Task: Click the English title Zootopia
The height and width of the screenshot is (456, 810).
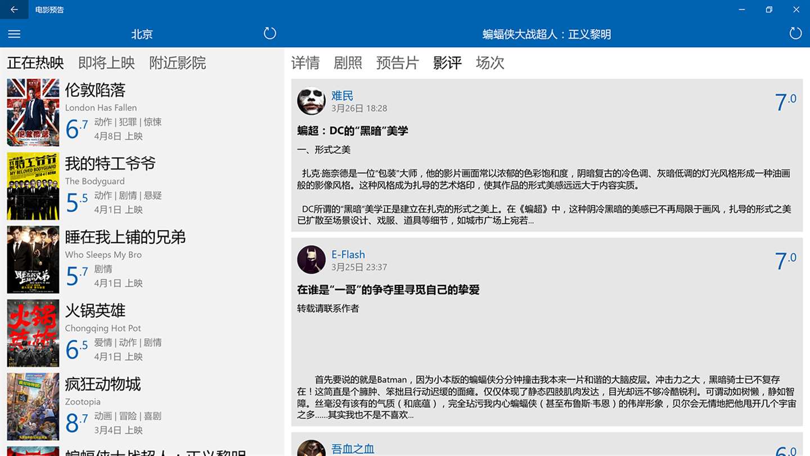Action: click(83, 402)
